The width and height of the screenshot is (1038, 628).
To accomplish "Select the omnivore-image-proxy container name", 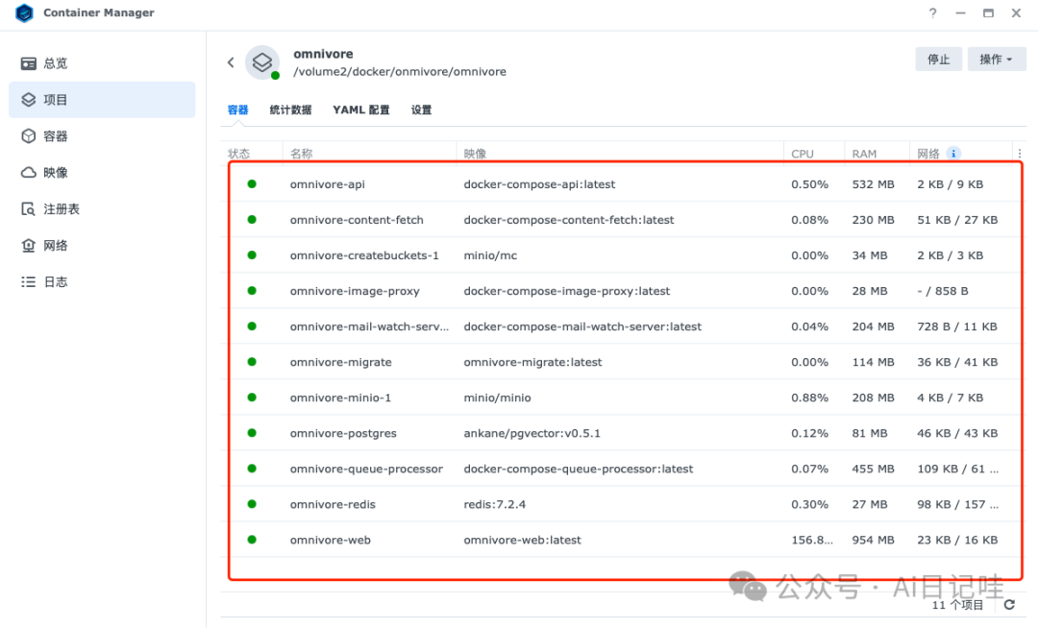I will click(354, 292).
